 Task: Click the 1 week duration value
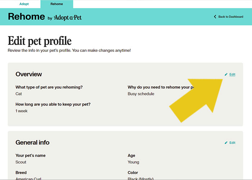pyautogui.click(x=22, y=111)
